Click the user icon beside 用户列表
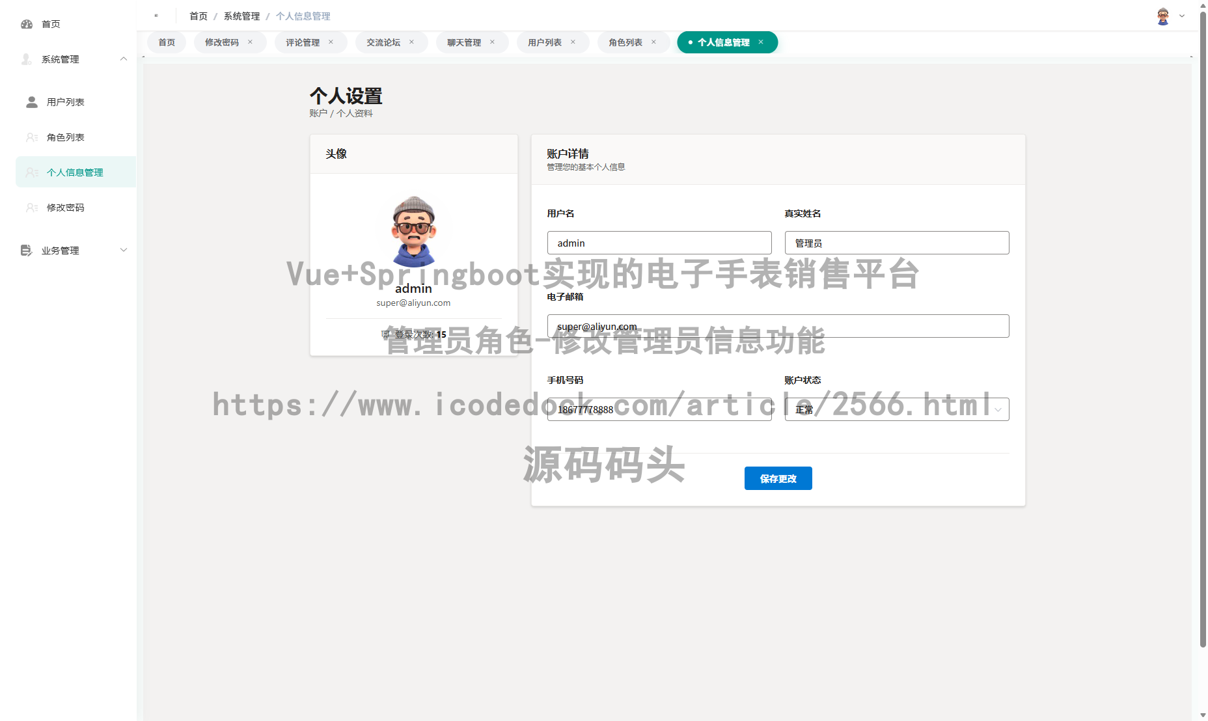The image size is (1208, 721). [x=31, y=102]
